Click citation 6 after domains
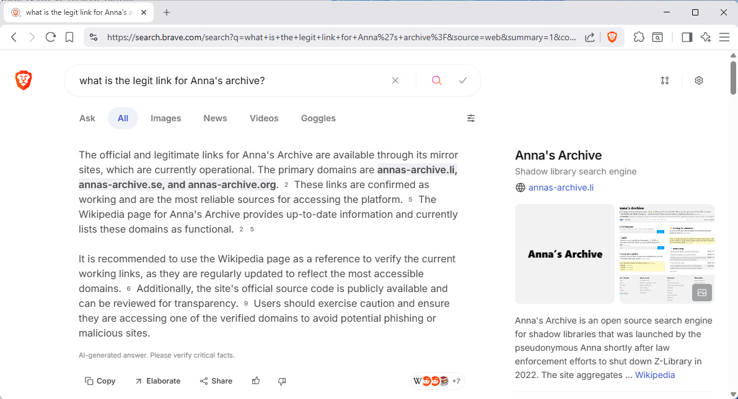The height and width of the screenshot is (399, 738). coord(128,288)
